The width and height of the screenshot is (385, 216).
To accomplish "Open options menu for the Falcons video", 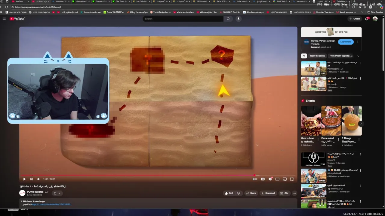I will click(x=360, y=79).
